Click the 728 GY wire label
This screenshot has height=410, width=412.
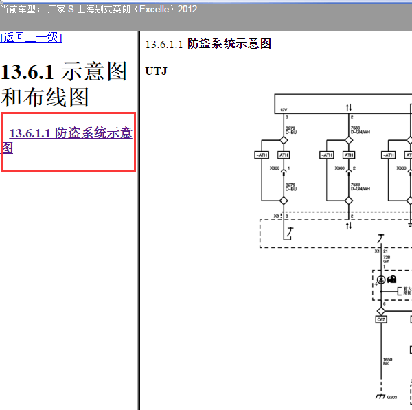[387, 259]
